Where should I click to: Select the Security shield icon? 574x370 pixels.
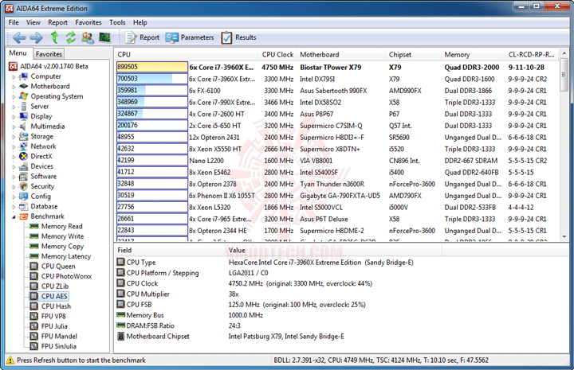pos(23,186)
